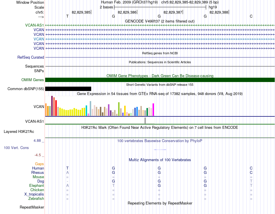Click the X_tropicalis species label
The height and width of the screenshot is (214, 275).
[x=34, y=194]
